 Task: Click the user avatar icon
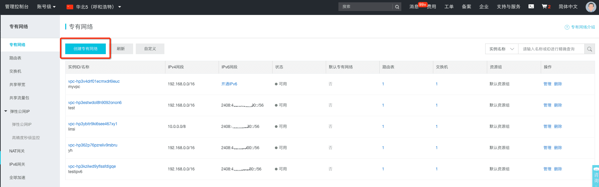coord(591,7)
